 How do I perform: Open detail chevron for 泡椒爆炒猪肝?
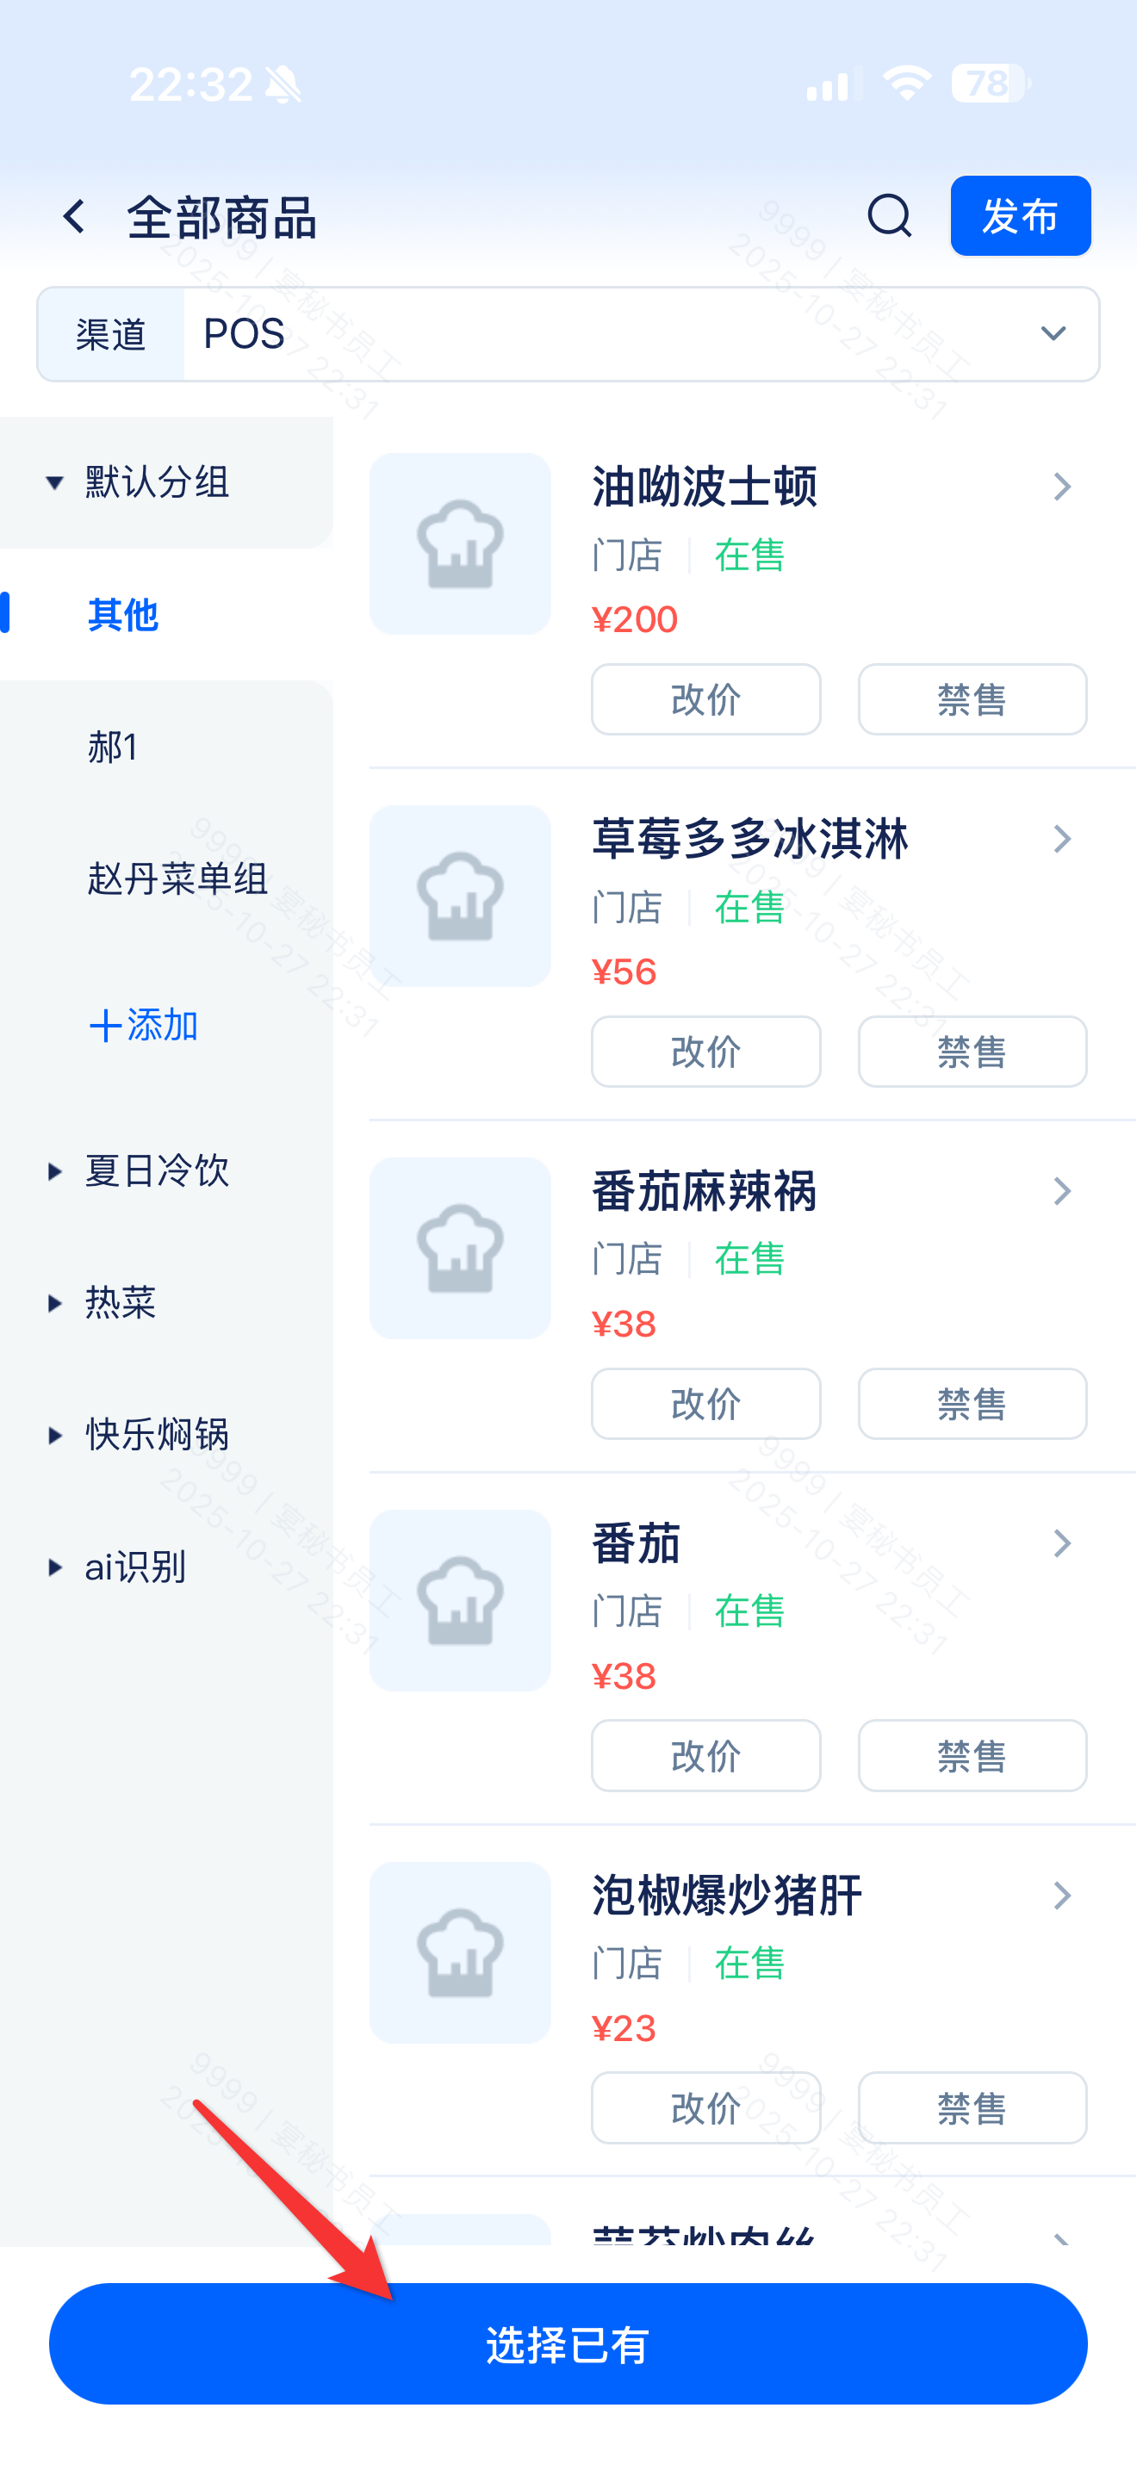1061,1896
